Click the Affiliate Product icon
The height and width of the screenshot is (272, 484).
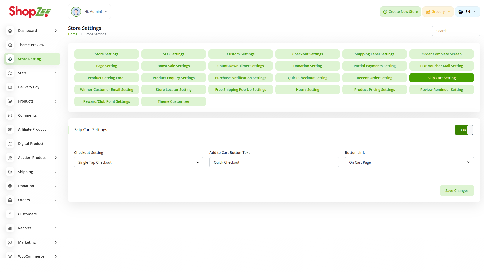[10, 129]
